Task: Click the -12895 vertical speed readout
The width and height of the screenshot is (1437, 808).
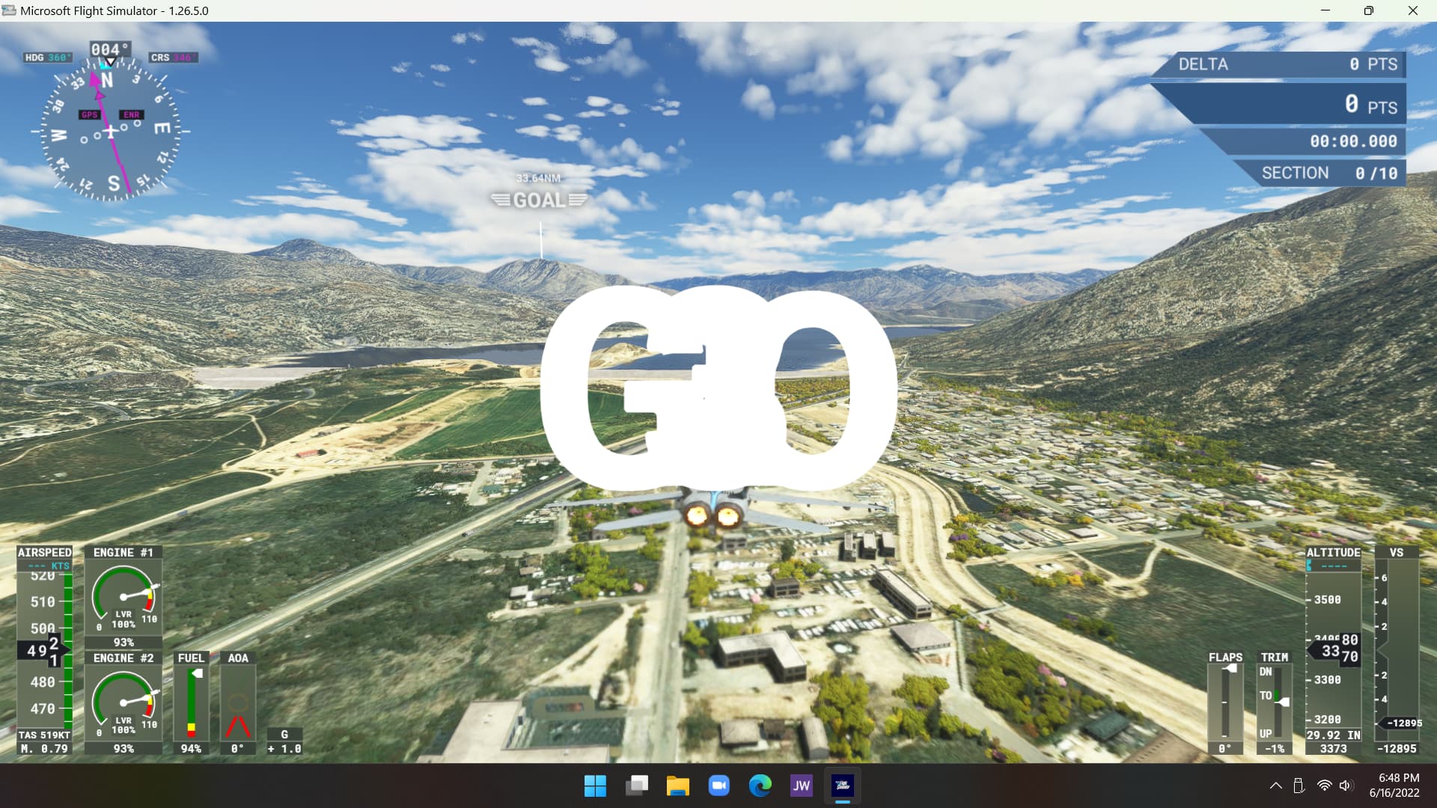Action: pos(1397,748)
